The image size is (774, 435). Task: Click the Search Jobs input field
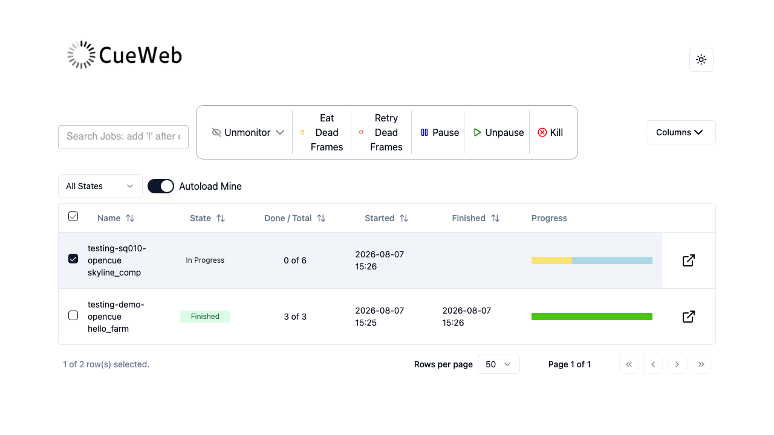coord(123,137)
